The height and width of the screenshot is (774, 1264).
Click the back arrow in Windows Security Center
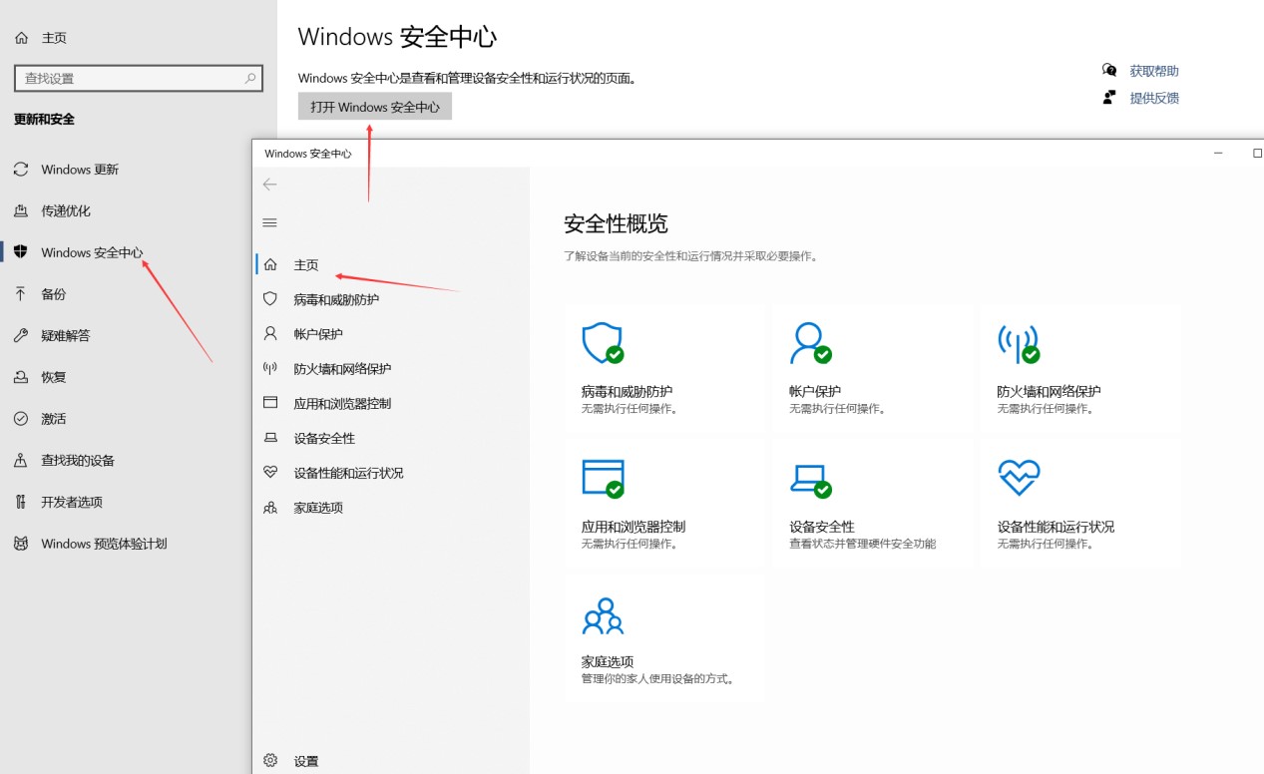point(269,185)
